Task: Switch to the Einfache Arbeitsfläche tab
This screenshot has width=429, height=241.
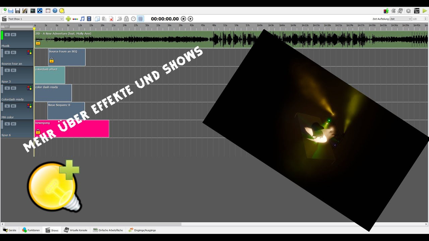Action: [x=108, y=230]
